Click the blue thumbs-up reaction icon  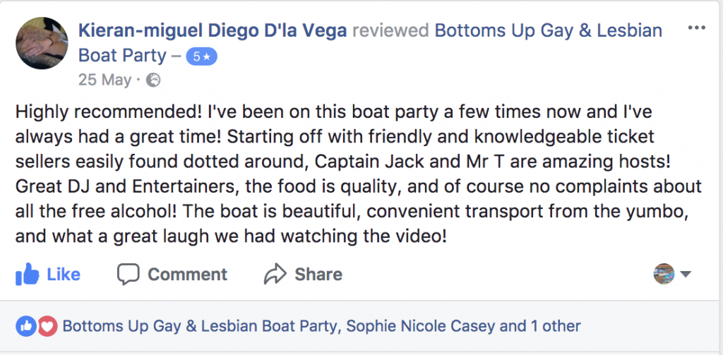[27, 326]
